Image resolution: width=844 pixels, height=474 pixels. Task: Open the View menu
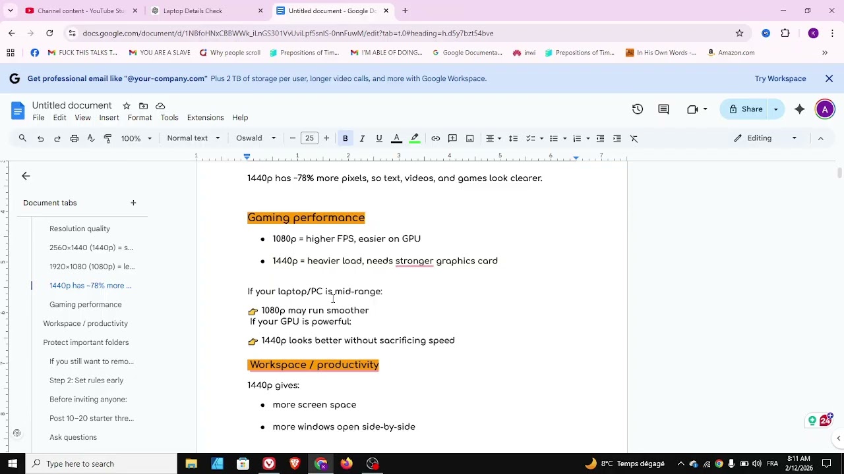tap(82, 118)
